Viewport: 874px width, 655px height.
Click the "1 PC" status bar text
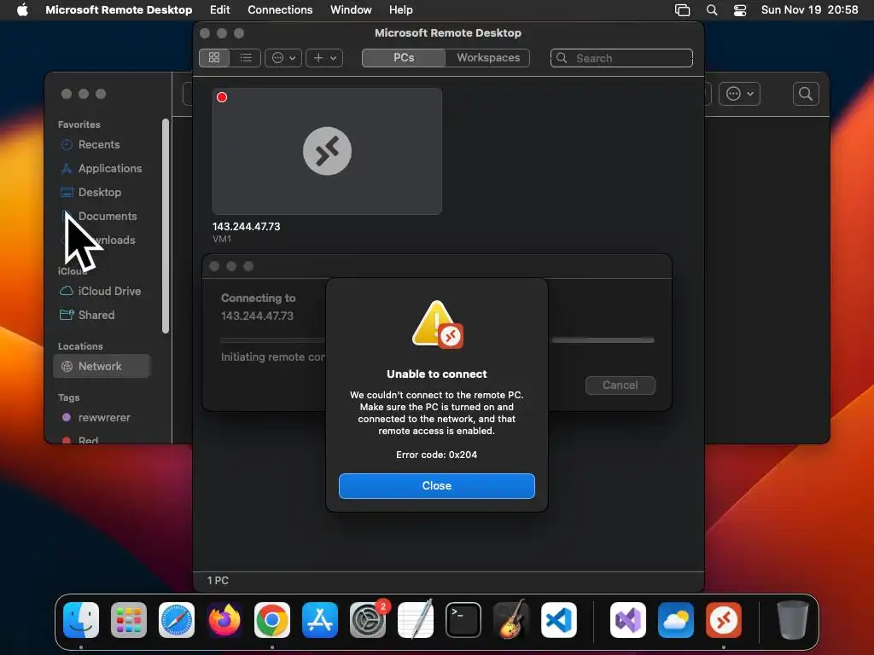click(x=218, y=580)
